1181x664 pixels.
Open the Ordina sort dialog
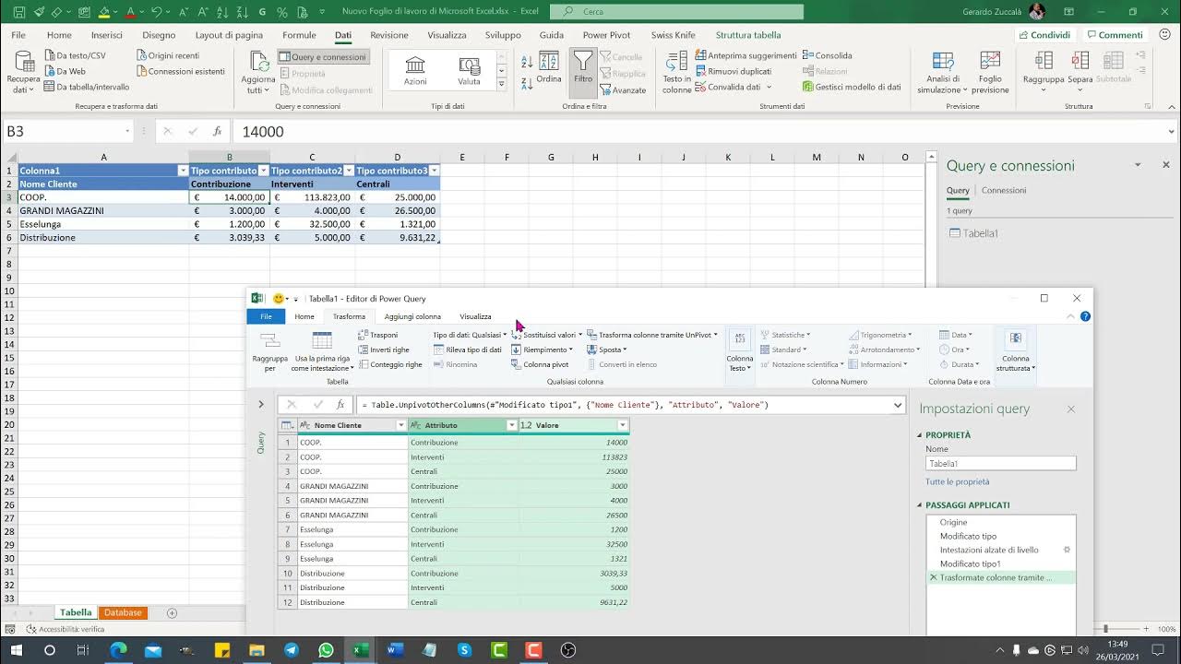tap(549, 68)
